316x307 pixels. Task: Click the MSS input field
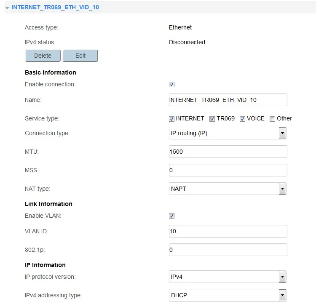pyautogui.click(x=228, y=170)
